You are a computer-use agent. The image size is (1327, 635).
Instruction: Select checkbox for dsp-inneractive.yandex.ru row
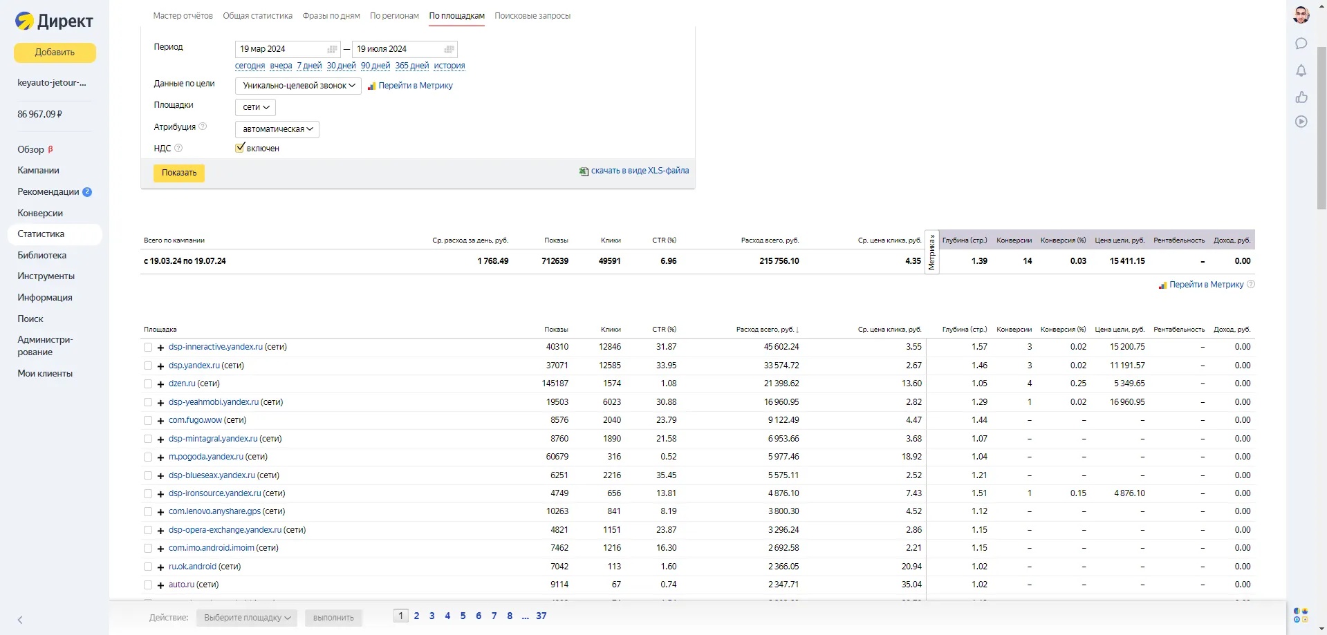coord(148,348)
